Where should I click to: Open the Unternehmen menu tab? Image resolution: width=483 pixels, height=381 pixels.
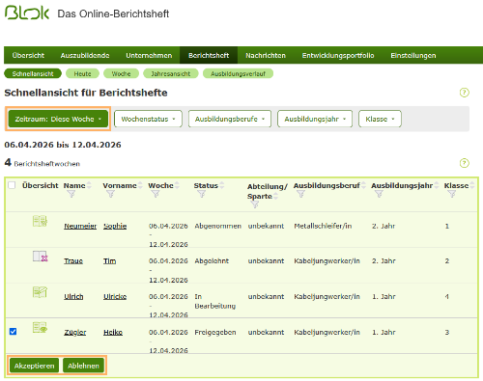[x=149, y=55]
